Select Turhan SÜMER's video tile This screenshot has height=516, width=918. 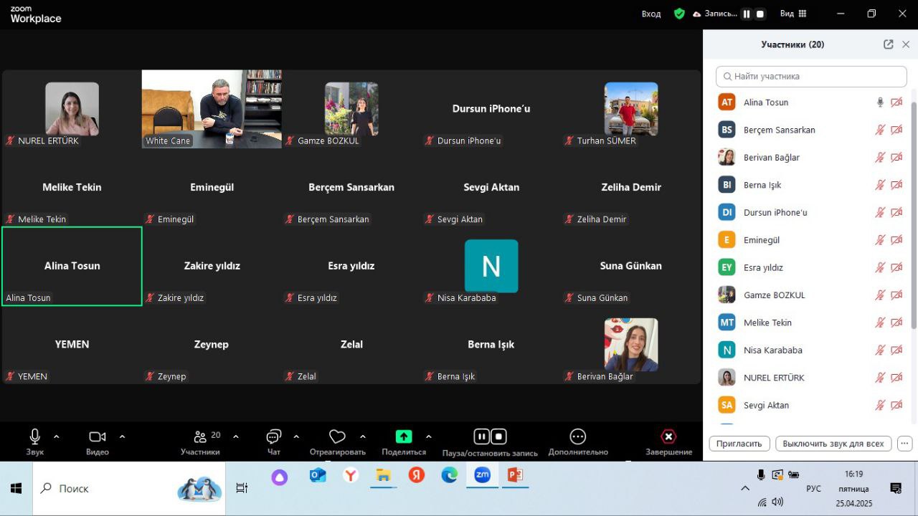(631, 109)
